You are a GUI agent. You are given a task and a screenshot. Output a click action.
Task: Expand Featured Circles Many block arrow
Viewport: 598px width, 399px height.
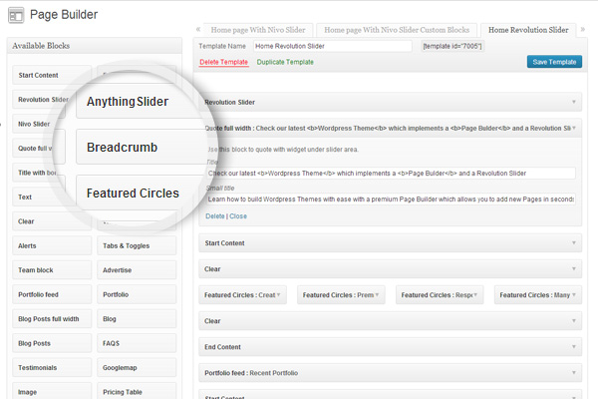pos(574,295)
